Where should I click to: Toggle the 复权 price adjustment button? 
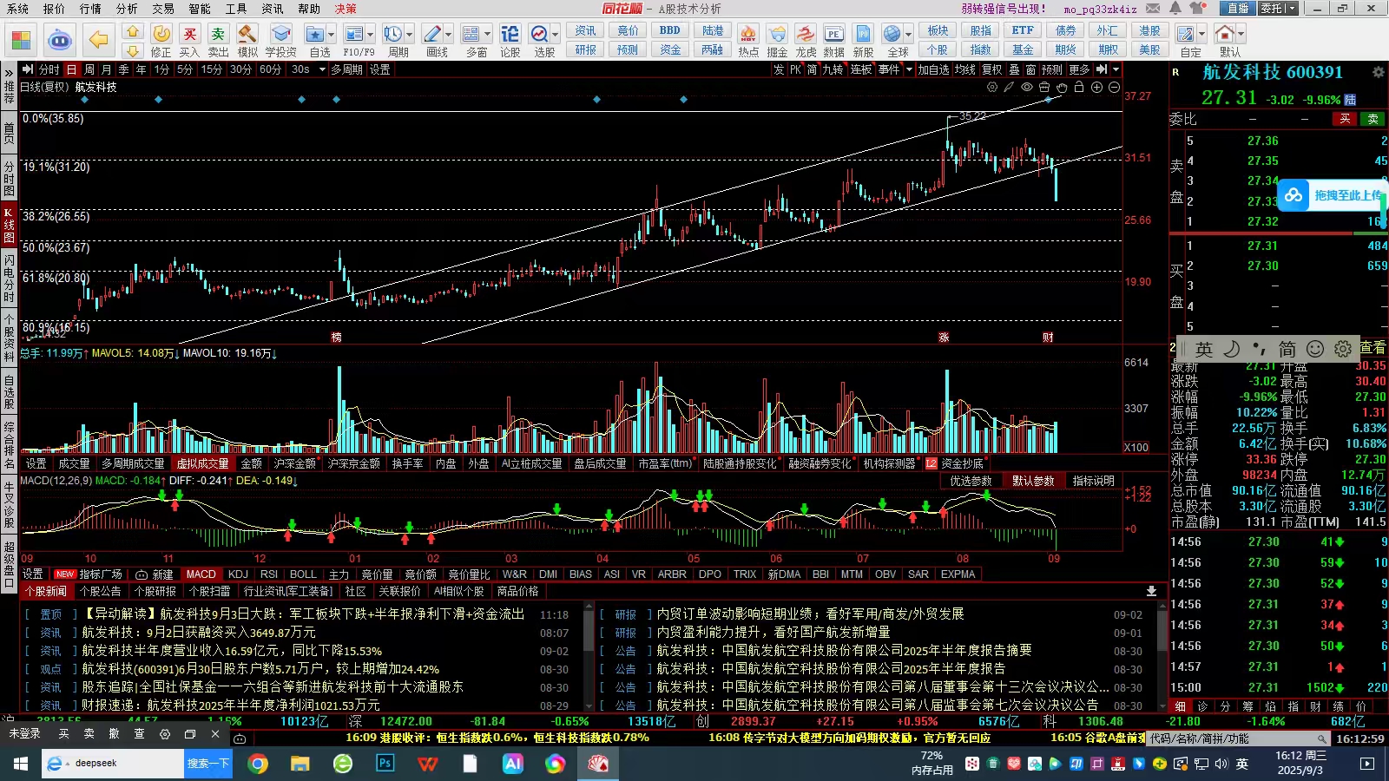click(991, 69)
